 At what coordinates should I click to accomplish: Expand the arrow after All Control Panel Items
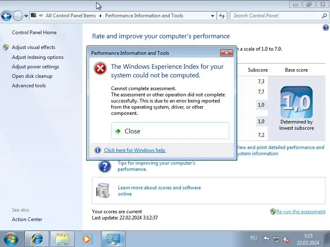coord(100,16)
